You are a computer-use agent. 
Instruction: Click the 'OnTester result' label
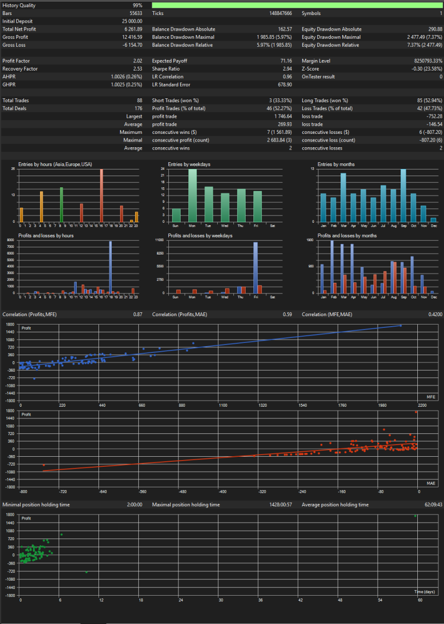[x=318, y=77]
